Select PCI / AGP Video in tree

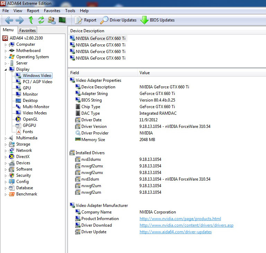point(37,82)
